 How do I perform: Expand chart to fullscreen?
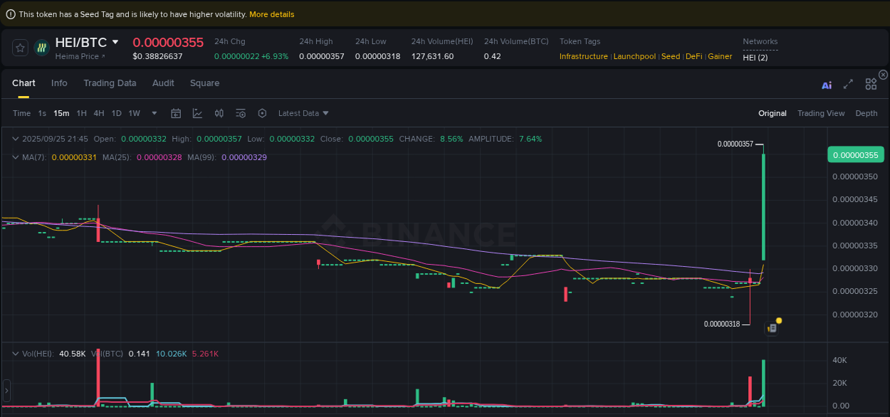[x=848, y=84]
